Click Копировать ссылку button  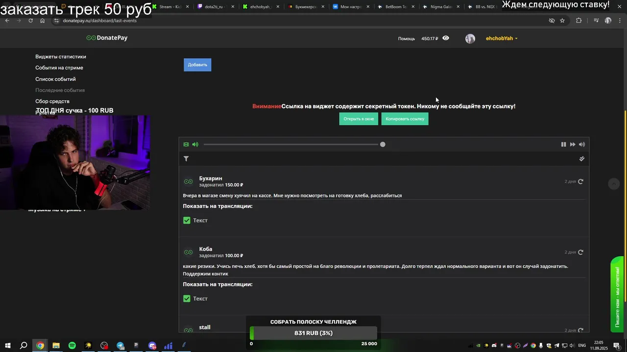[405, 119]
